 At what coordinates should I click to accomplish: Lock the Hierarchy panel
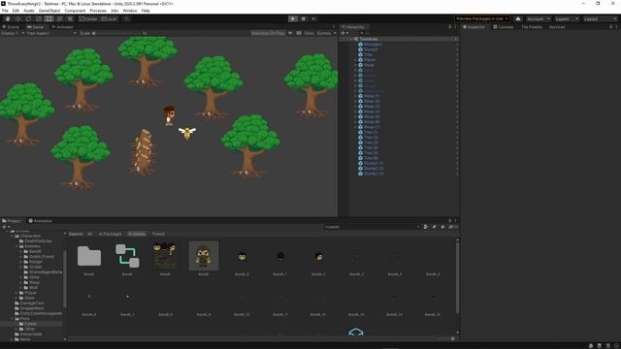click(449, 27)
